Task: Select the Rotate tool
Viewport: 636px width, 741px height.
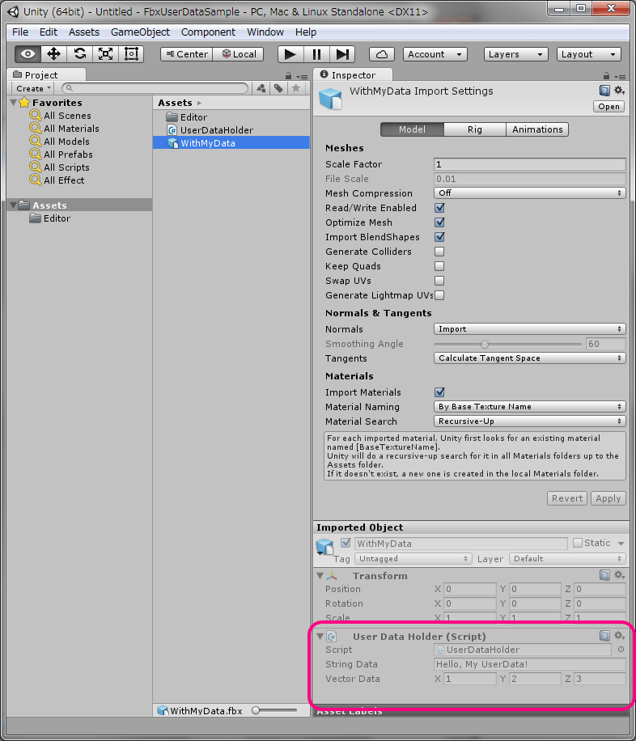Action: [79, 54]
